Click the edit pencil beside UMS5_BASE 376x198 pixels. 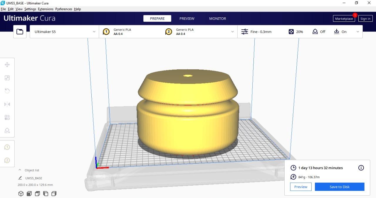click(20, 178)
